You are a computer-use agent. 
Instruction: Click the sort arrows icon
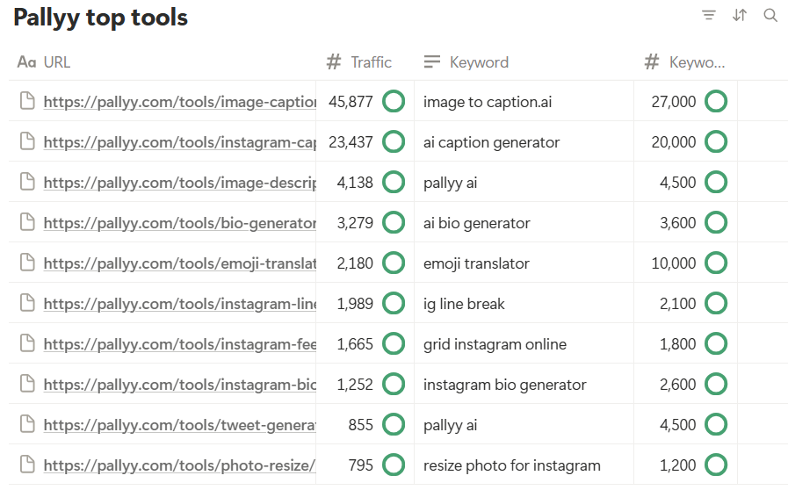pyautogui.click(x=740, y=15)
